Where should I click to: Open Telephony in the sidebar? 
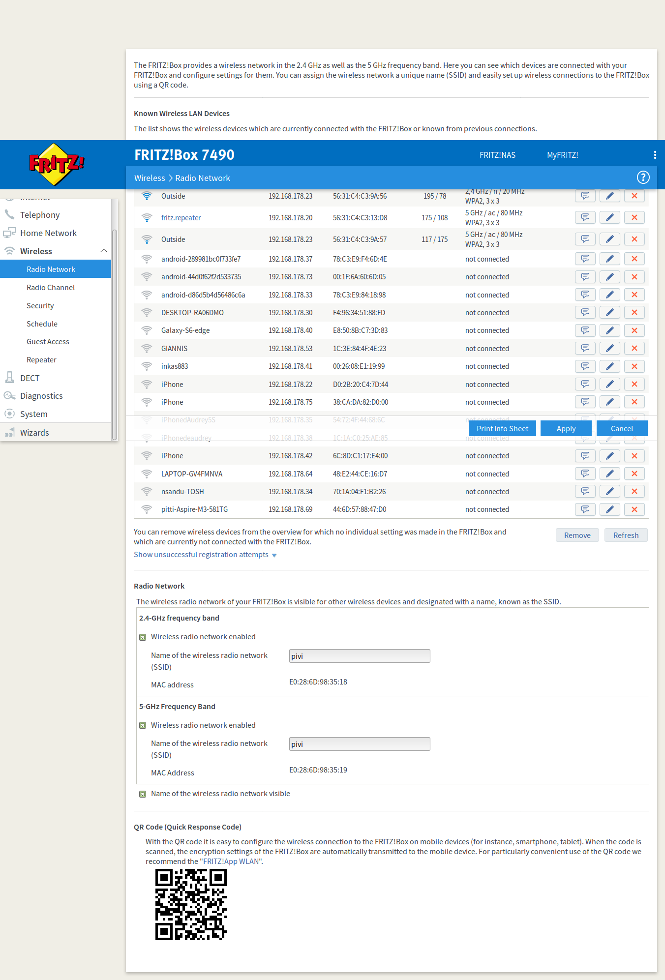pos(40,215)
